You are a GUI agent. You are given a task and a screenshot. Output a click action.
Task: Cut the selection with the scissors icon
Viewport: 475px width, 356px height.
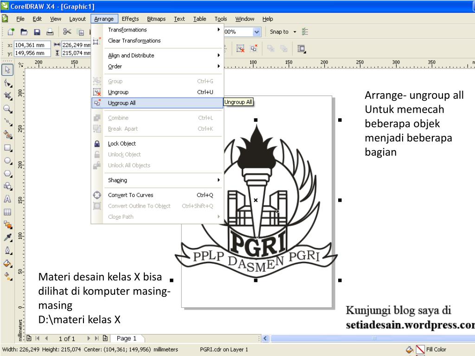[67, 32]
